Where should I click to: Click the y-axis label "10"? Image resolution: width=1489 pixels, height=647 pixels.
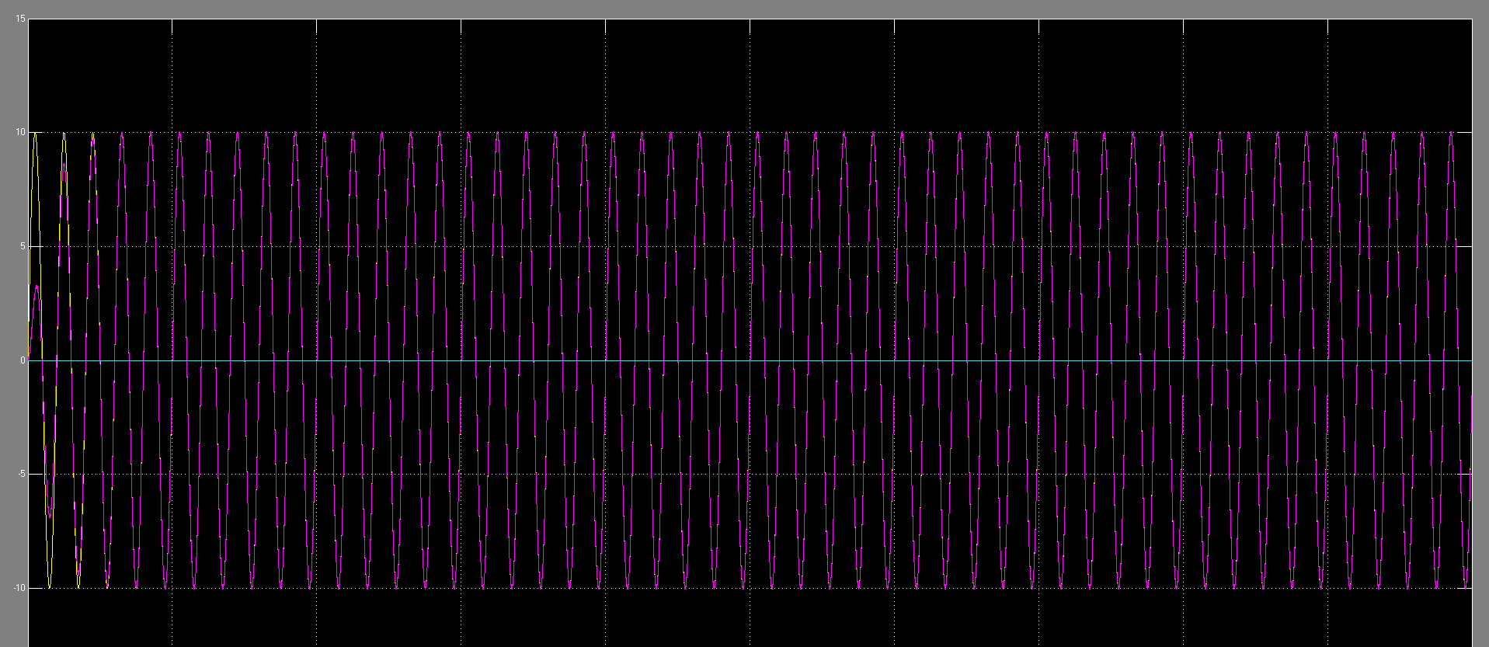(20, 132)
